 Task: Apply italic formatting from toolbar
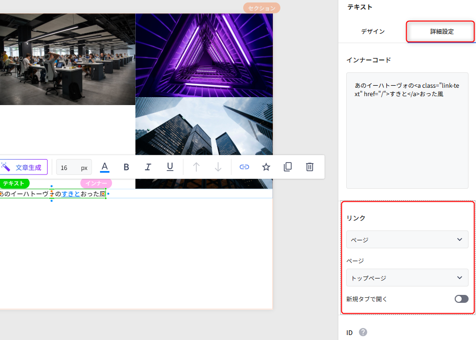tap(148, 167)
